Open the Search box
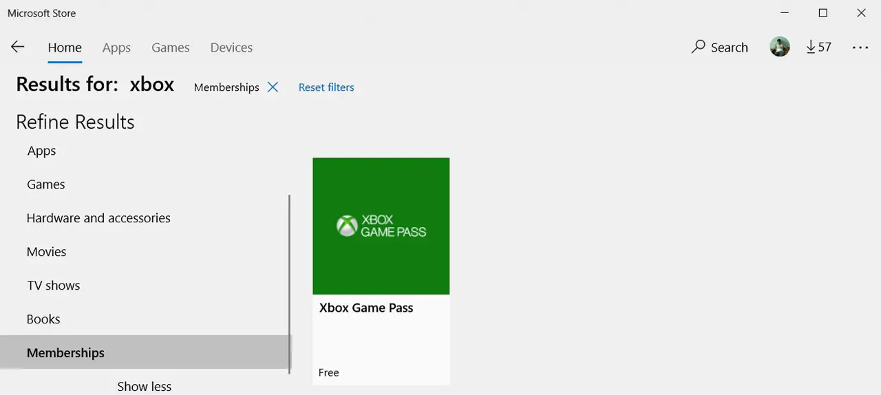Image resolution: width=881 pixels, height=395 pixels. [720, 47]
